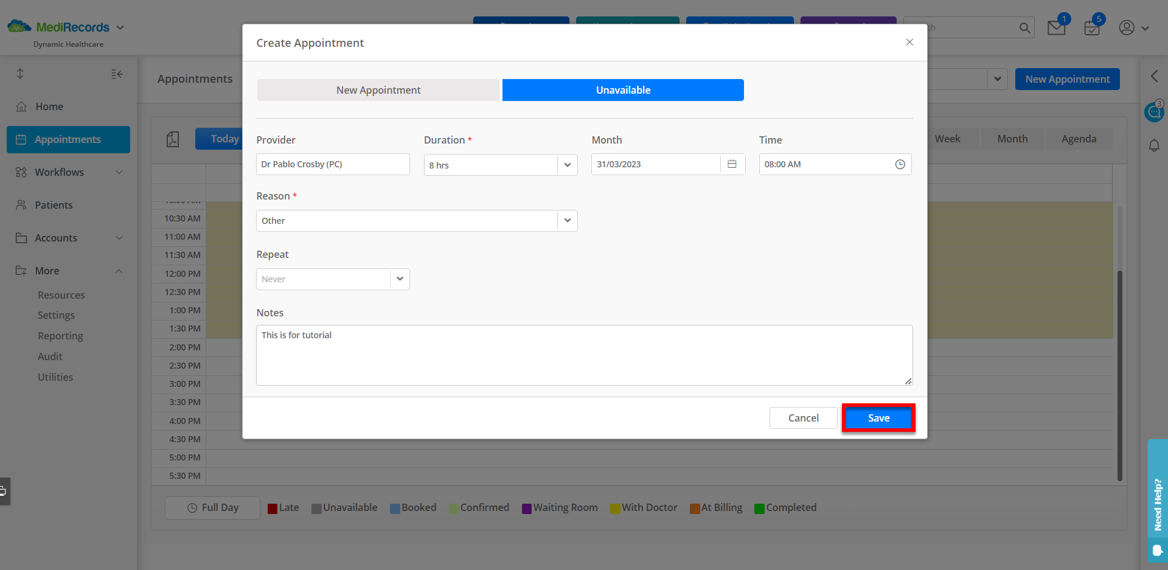The height and width of the screenshot is (570, 1168).
Task: Expand the user account dropdown chevron
Action: (1145, 28)
